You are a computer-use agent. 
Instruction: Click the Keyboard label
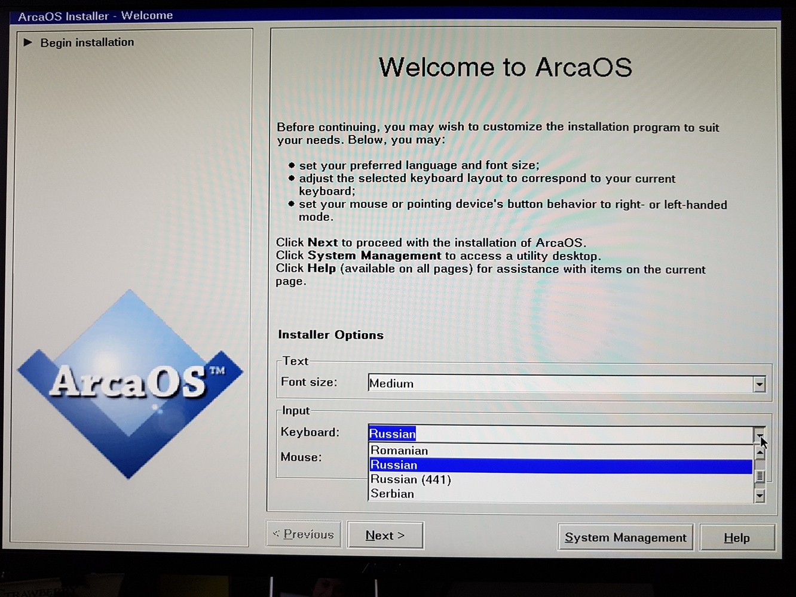coord(310,432)
